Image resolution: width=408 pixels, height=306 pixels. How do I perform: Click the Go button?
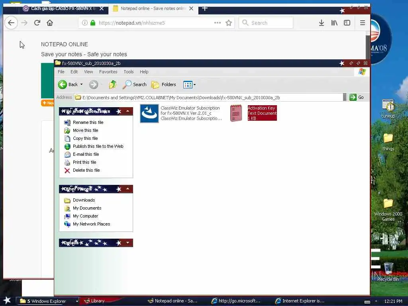click(x=357, y=97)
